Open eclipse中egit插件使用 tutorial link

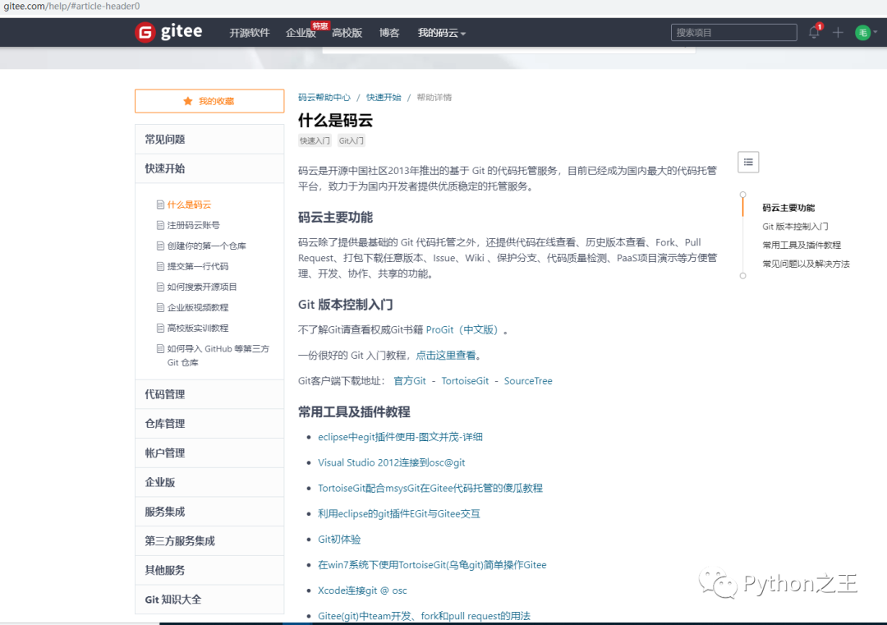400,437
